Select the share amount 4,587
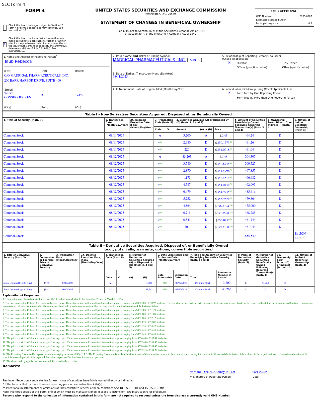Image resolution: width=317 pixels, height=403 pixels. [x=187, y=185]
